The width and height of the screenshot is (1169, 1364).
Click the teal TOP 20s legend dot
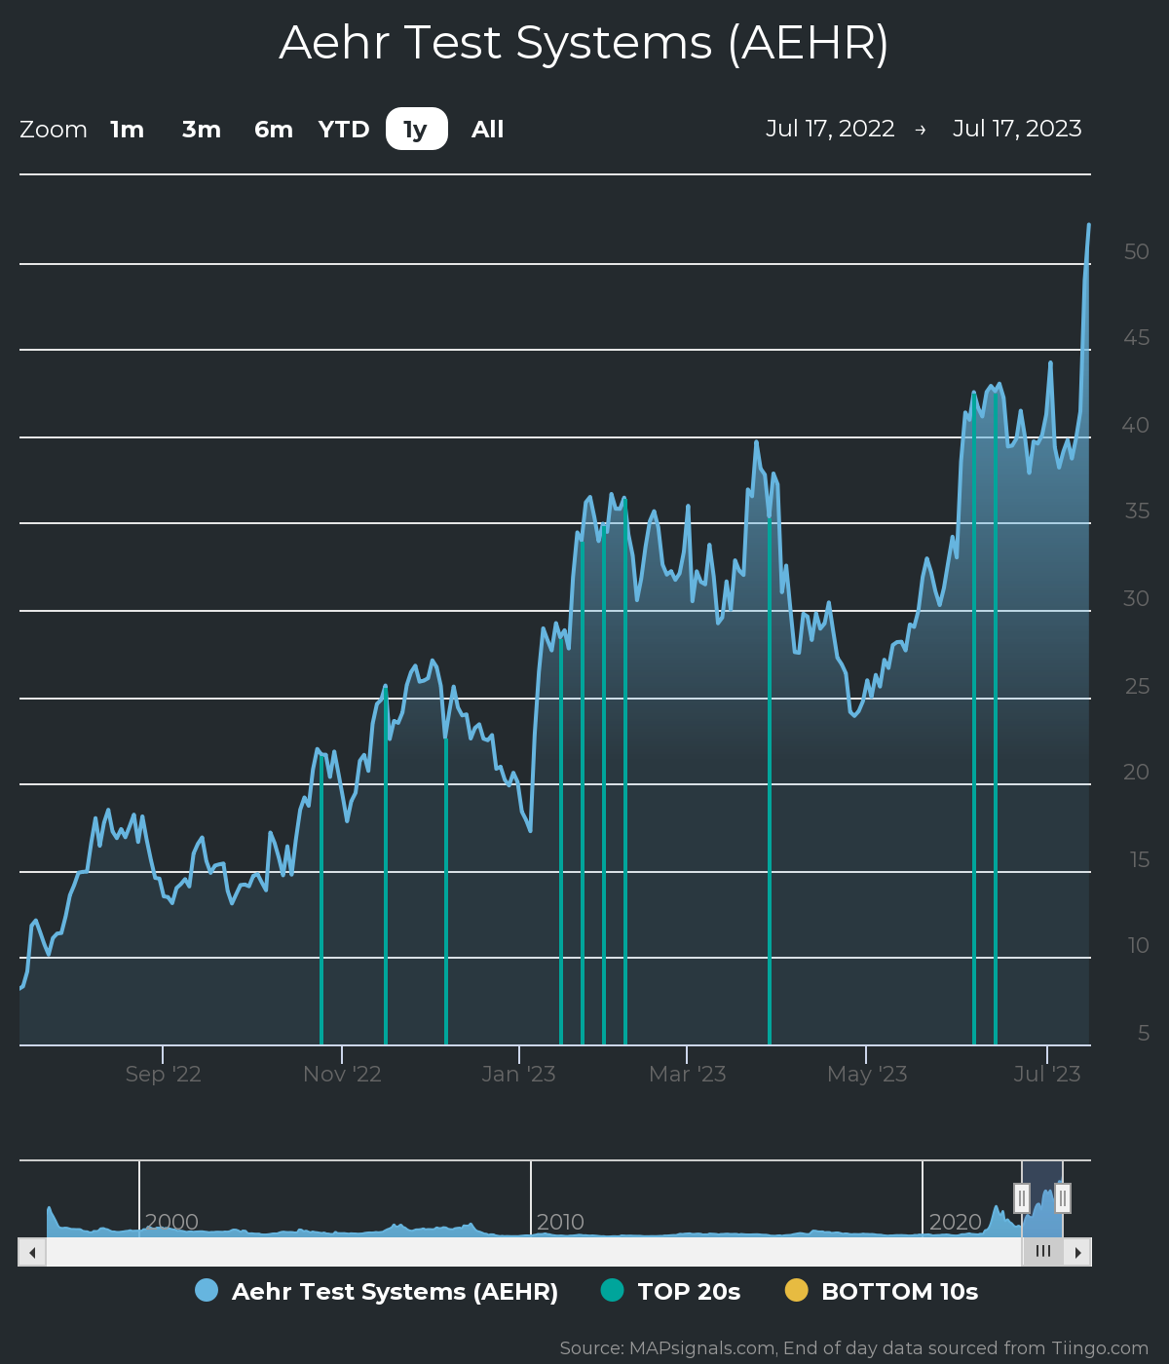(612, 1290)
